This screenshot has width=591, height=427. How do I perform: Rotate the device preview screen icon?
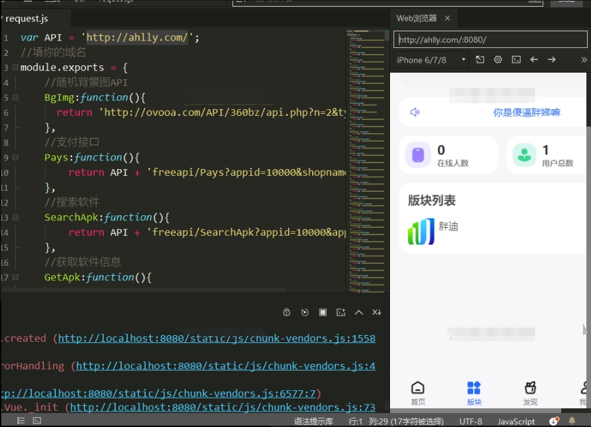(480, 59)
